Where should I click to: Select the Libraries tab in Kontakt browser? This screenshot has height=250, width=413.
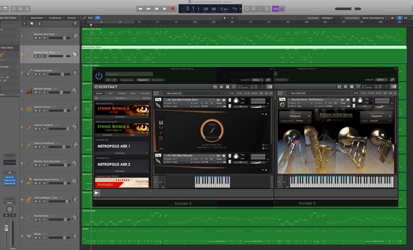(99, 93)
